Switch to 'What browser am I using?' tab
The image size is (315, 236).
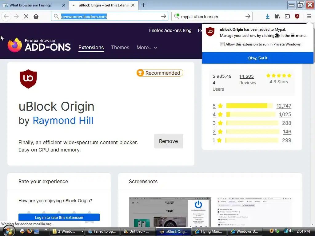[34, 5]
